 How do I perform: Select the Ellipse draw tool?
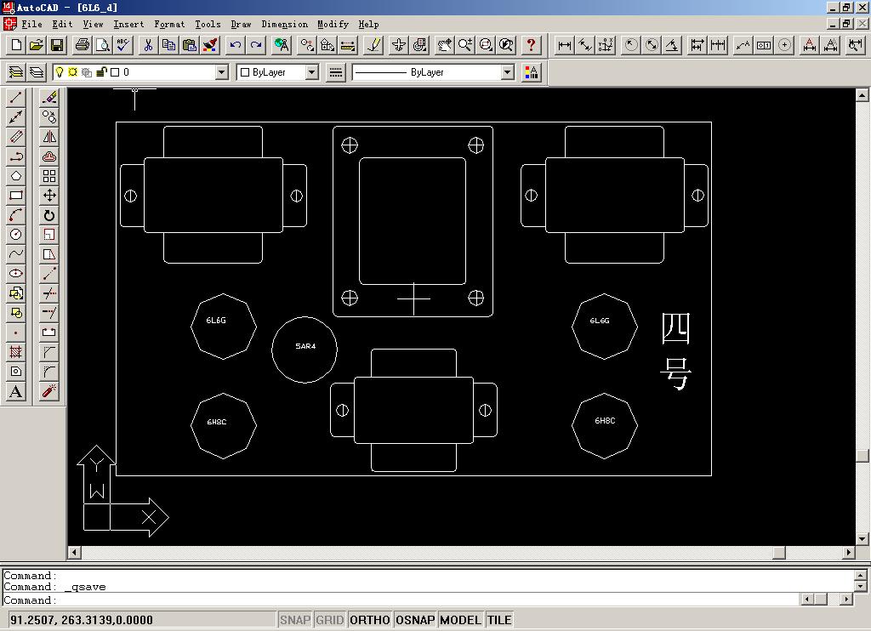tap(16, 274)
